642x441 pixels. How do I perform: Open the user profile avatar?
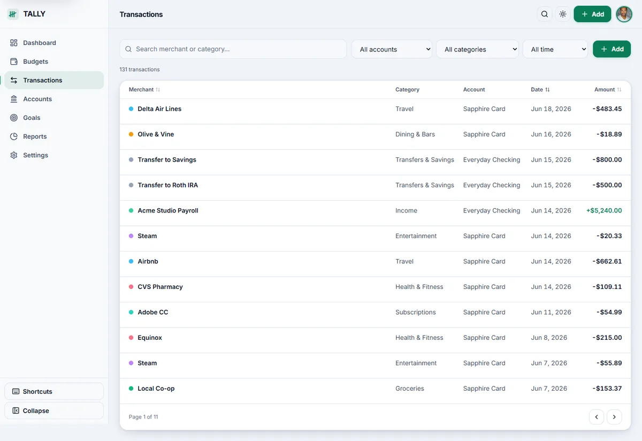(624, 14)
